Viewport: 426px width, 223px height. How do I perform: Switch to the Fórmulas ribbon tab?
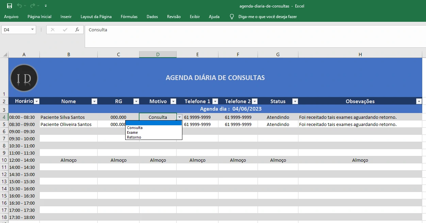(129, 16)
